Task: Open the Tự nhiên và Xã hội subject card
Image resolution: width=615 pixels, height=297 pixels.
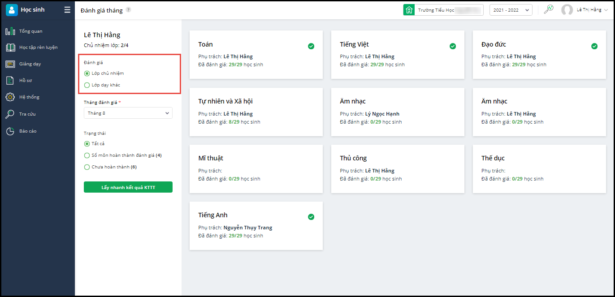Action: click(x=256, y=112)
